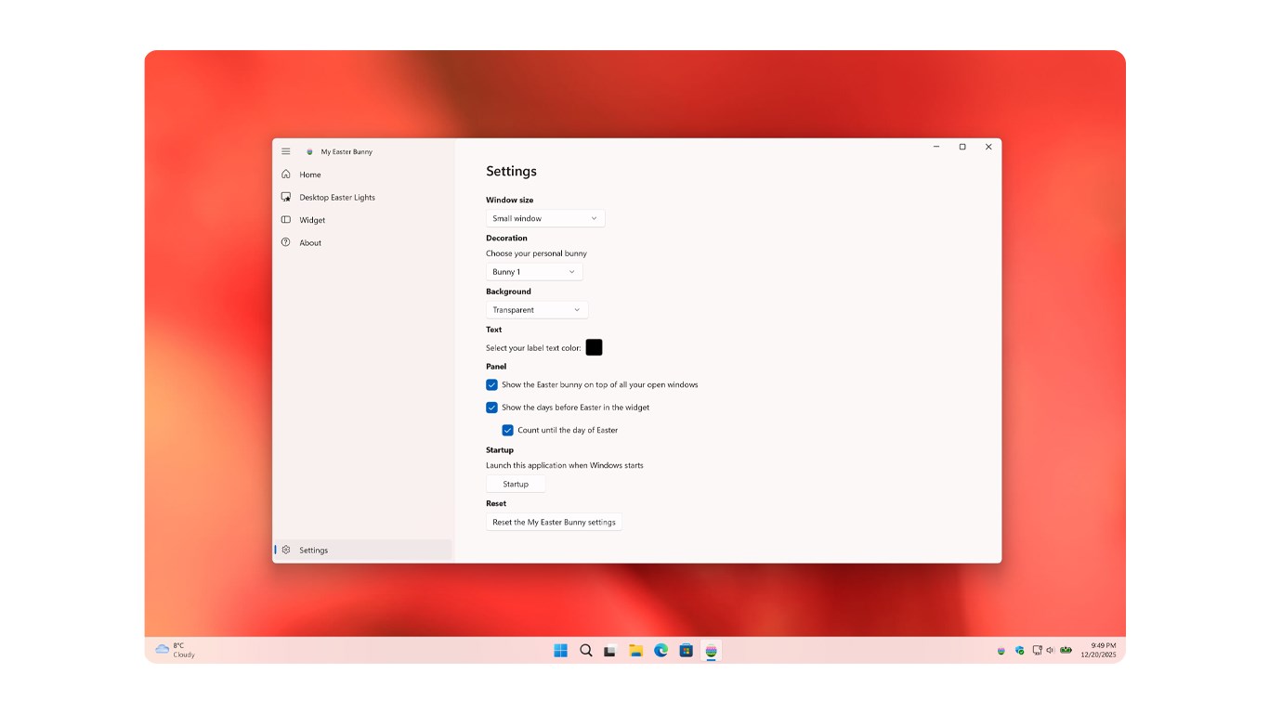Open the Home section in the sidebar
The height and width of the screenshot is (713, 1269).
308,175
